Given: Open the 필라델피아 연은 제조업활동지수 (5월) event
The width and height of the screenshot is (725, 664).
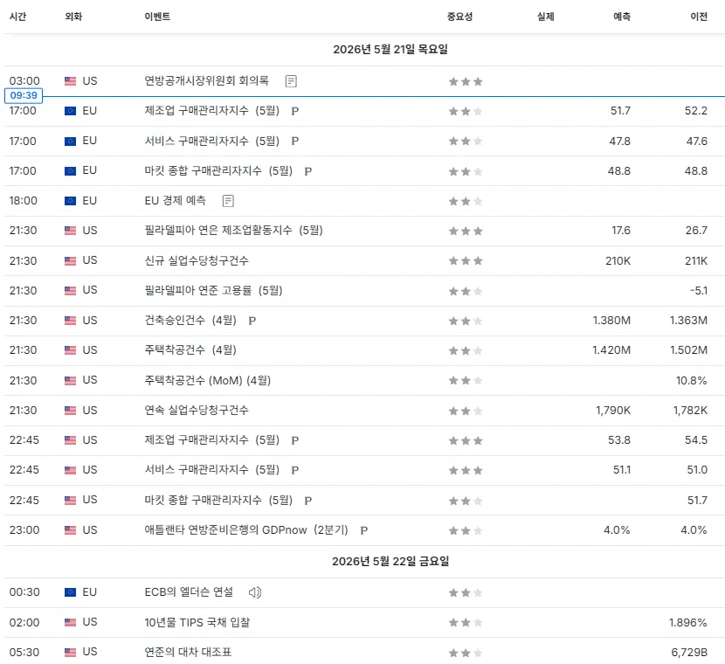Looking at the screenshot, I should point(233,231).
